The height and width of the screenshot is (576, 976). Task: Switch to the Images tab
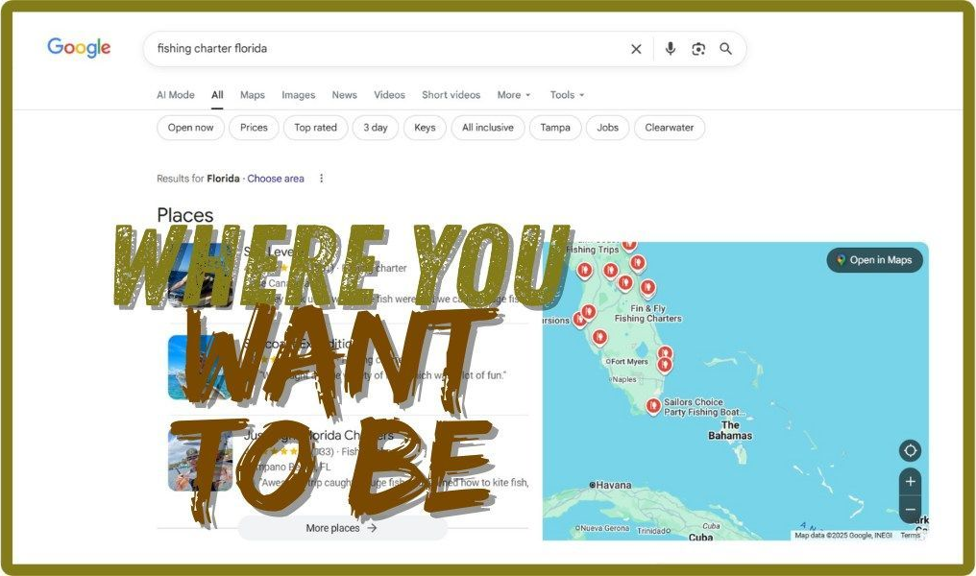(298, 94)
